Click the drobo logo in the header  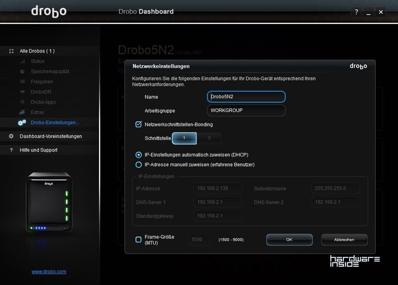(x=49, y=12)
